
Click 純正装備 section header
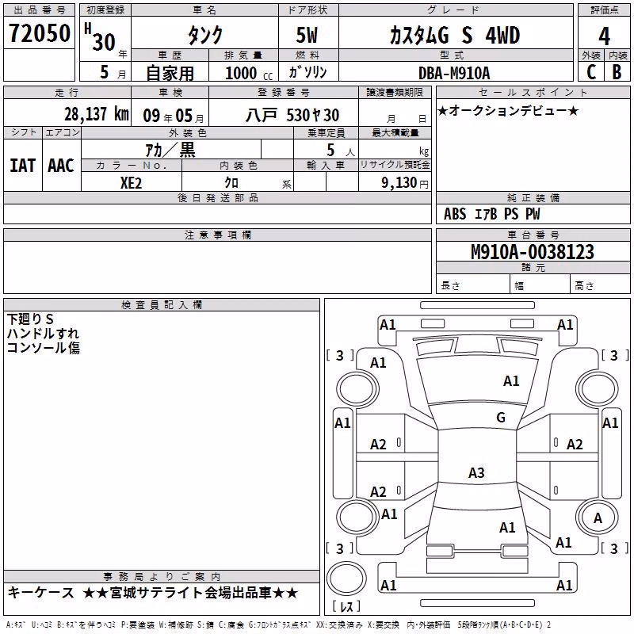[533, 197]
